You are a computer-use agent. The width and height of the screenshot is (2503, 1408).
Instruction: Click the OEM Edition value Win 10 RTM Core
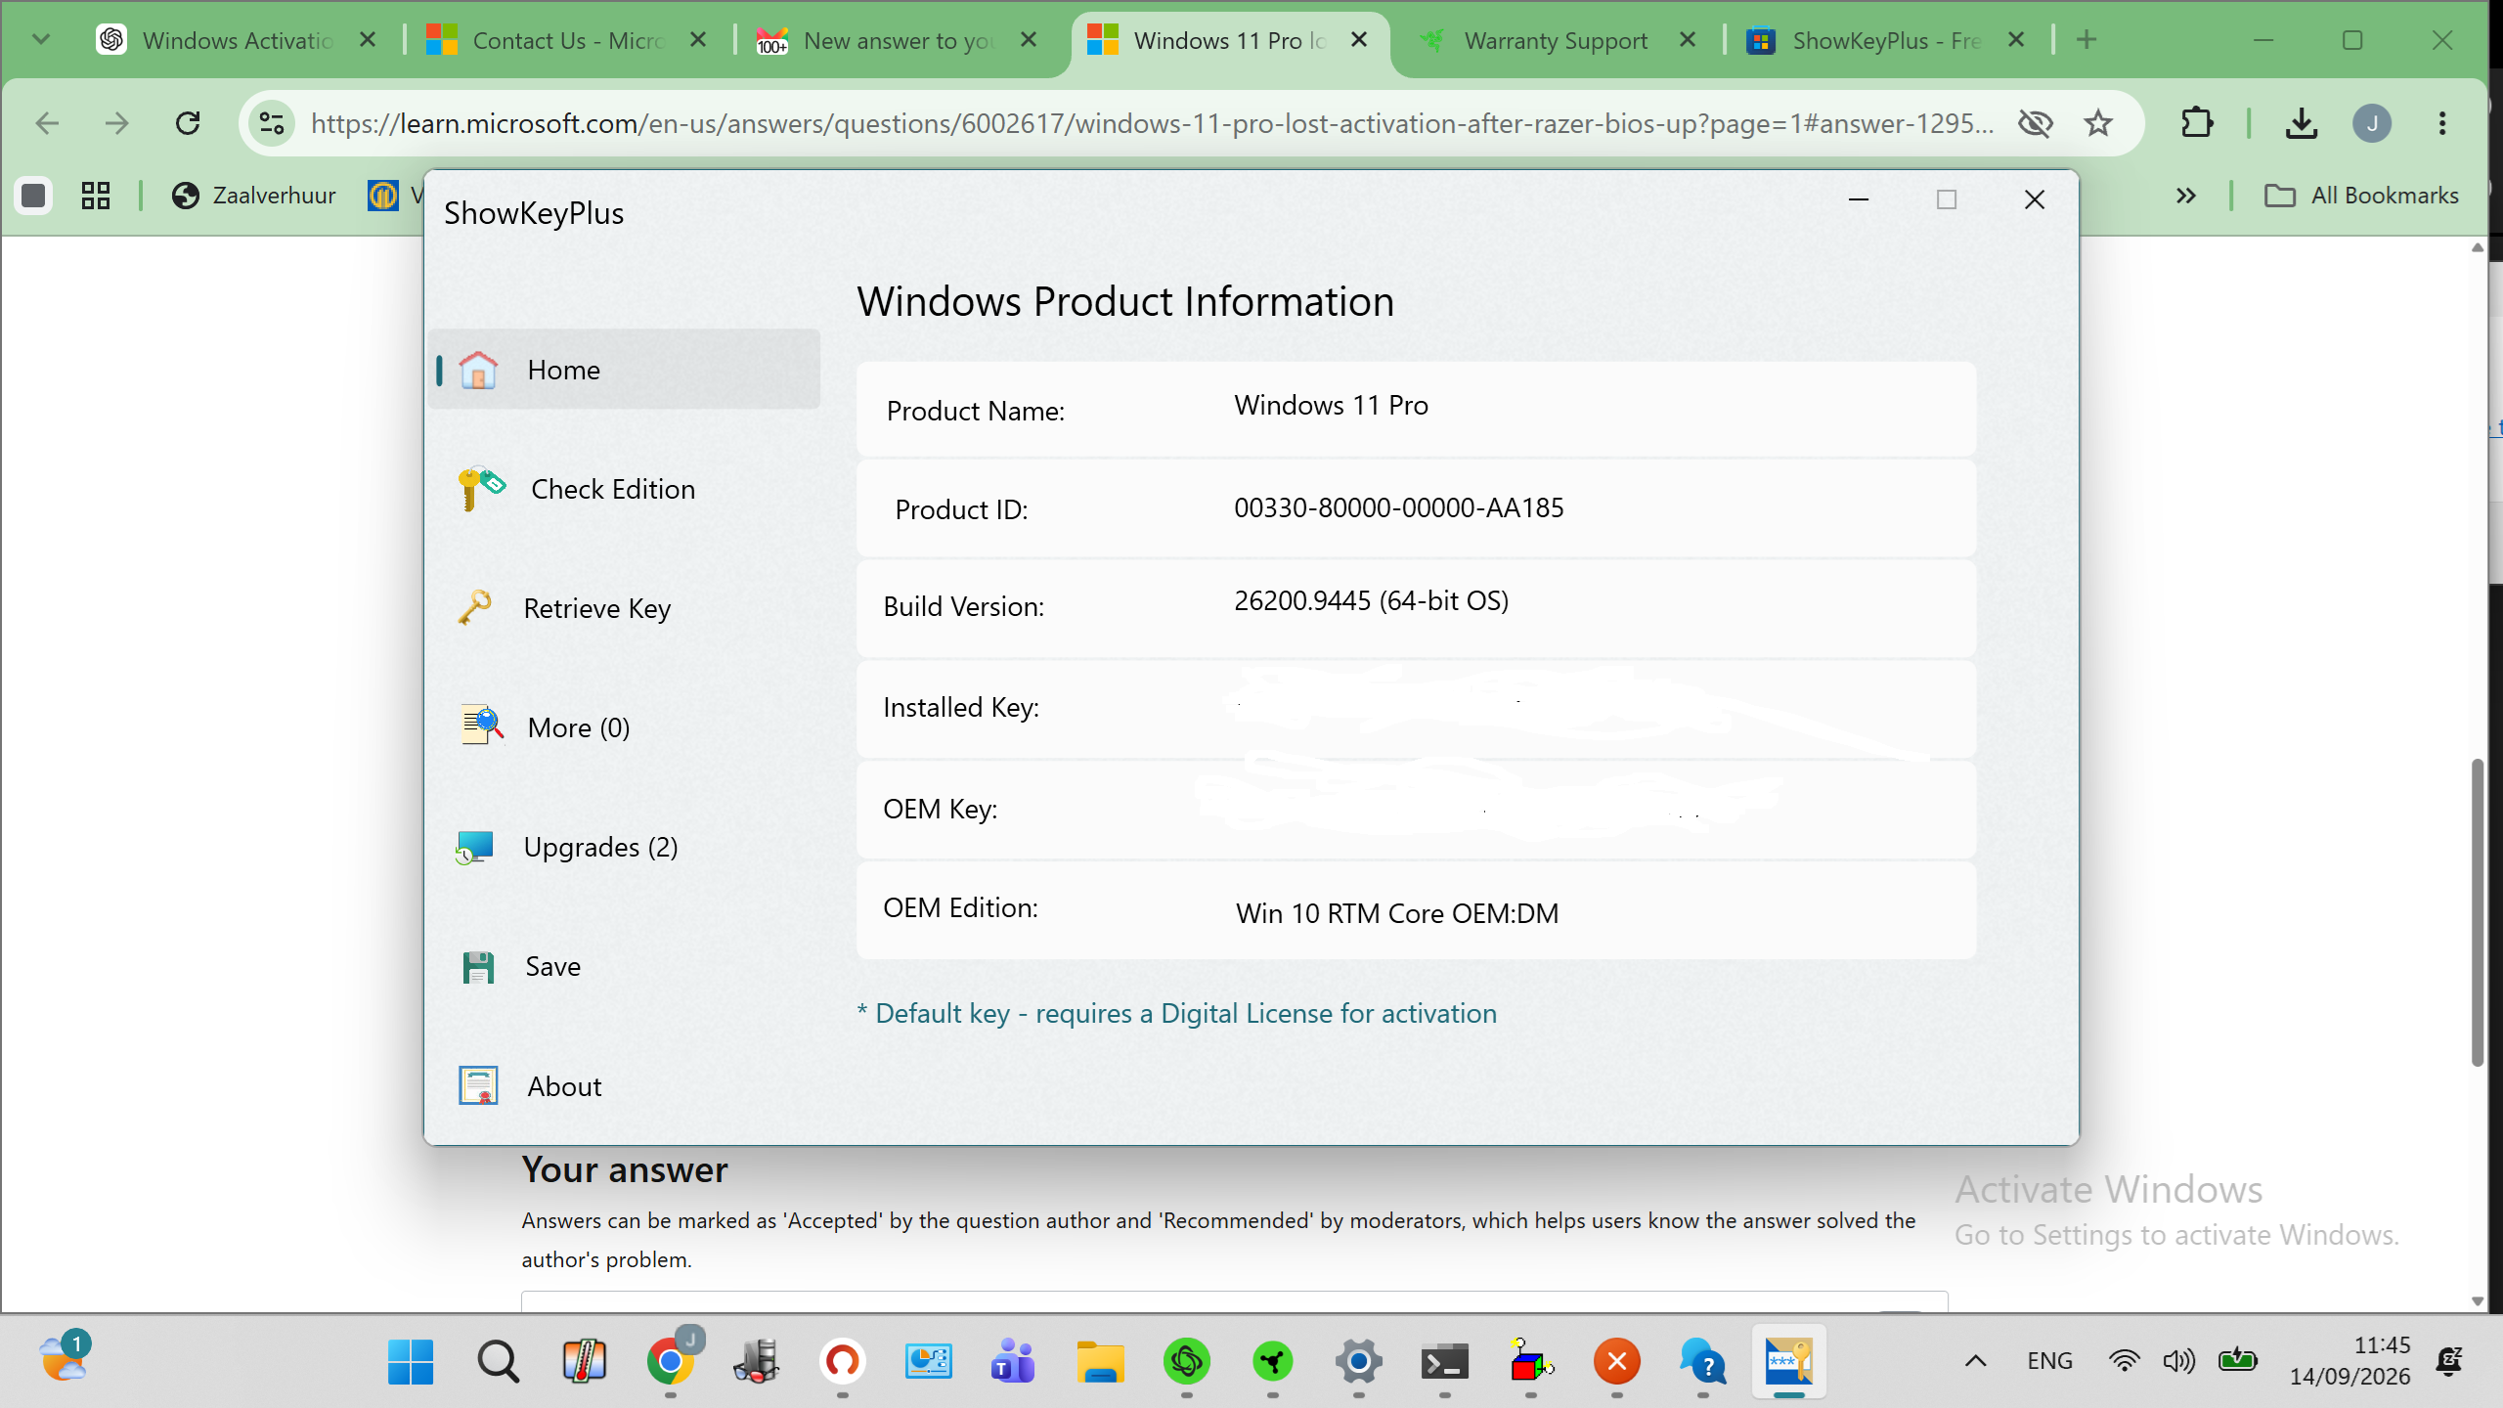point(1397,913)
